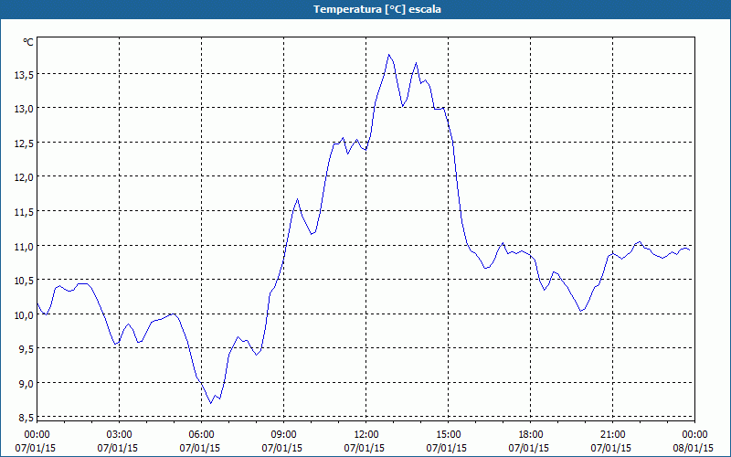
Task: Click the "07/01/15" date under 18:00
Action: coord(529,448)
